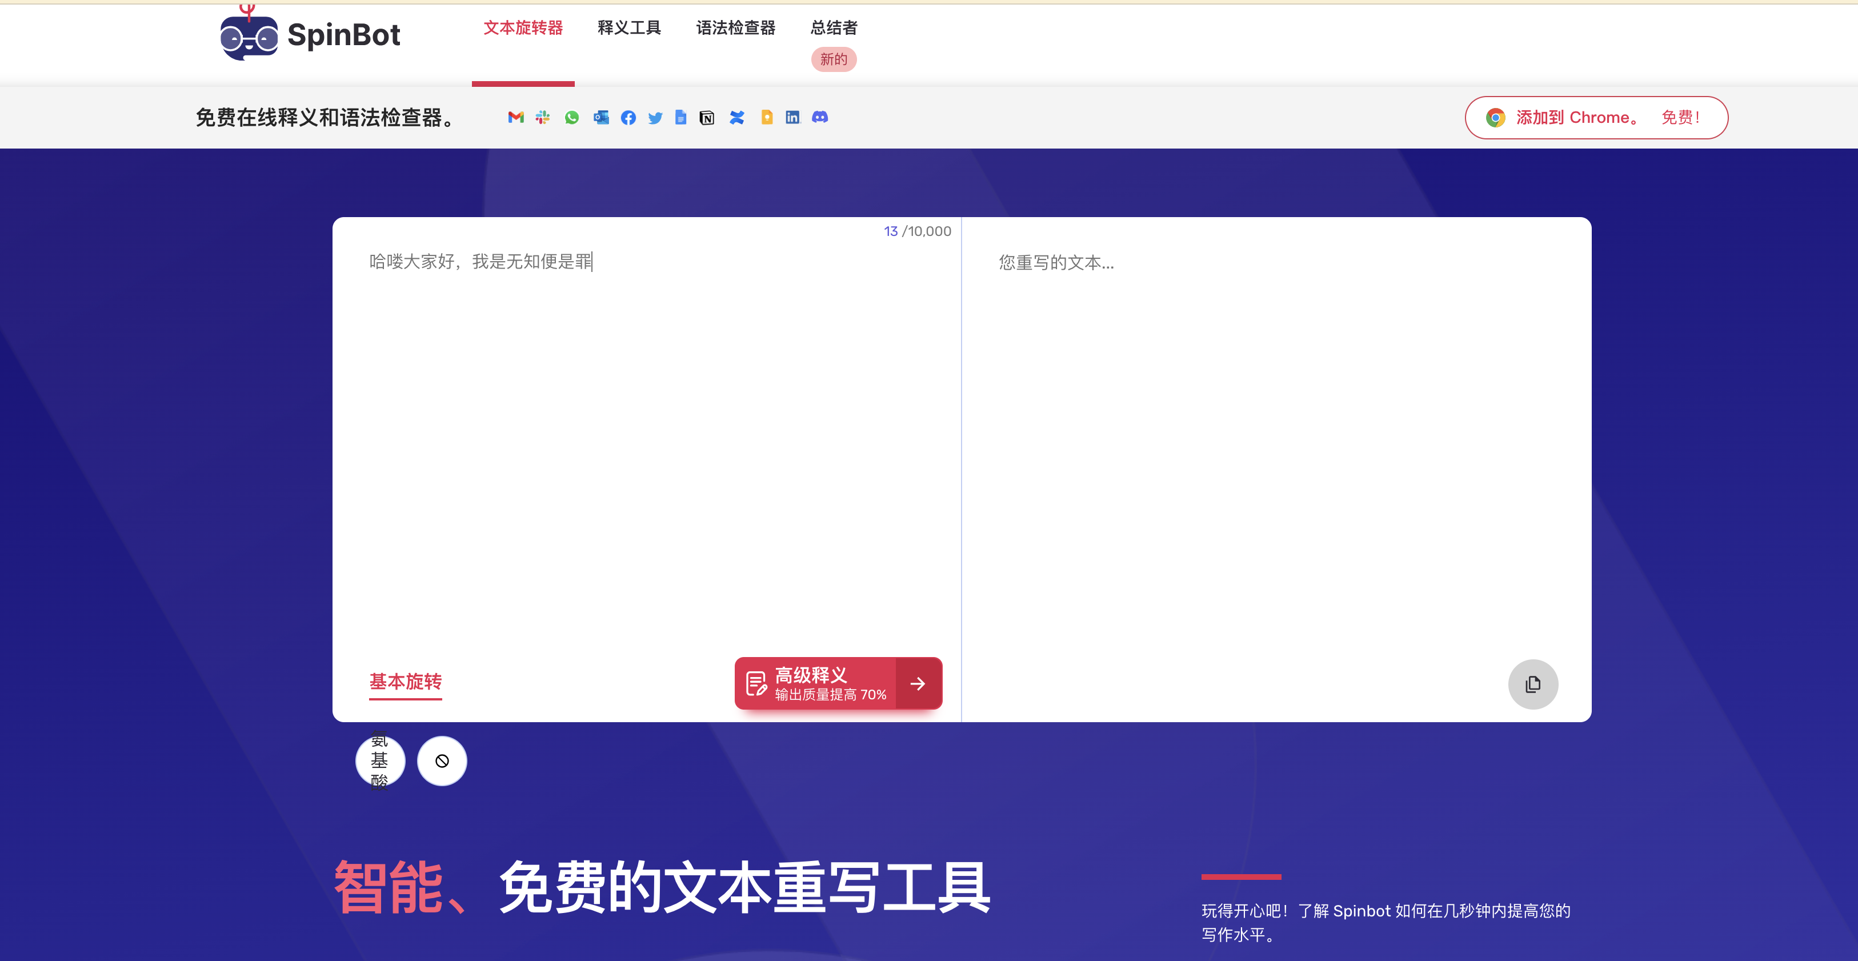Viewport: 1858px width, 961px height.
Task: Click the 添加到 Chrome 免费 button
Action: click(x=1596, y=118)
